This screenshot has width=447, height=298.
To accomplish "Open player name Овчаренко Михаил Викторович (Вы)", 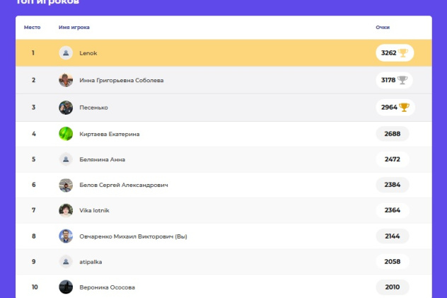I will click(133, 236).
